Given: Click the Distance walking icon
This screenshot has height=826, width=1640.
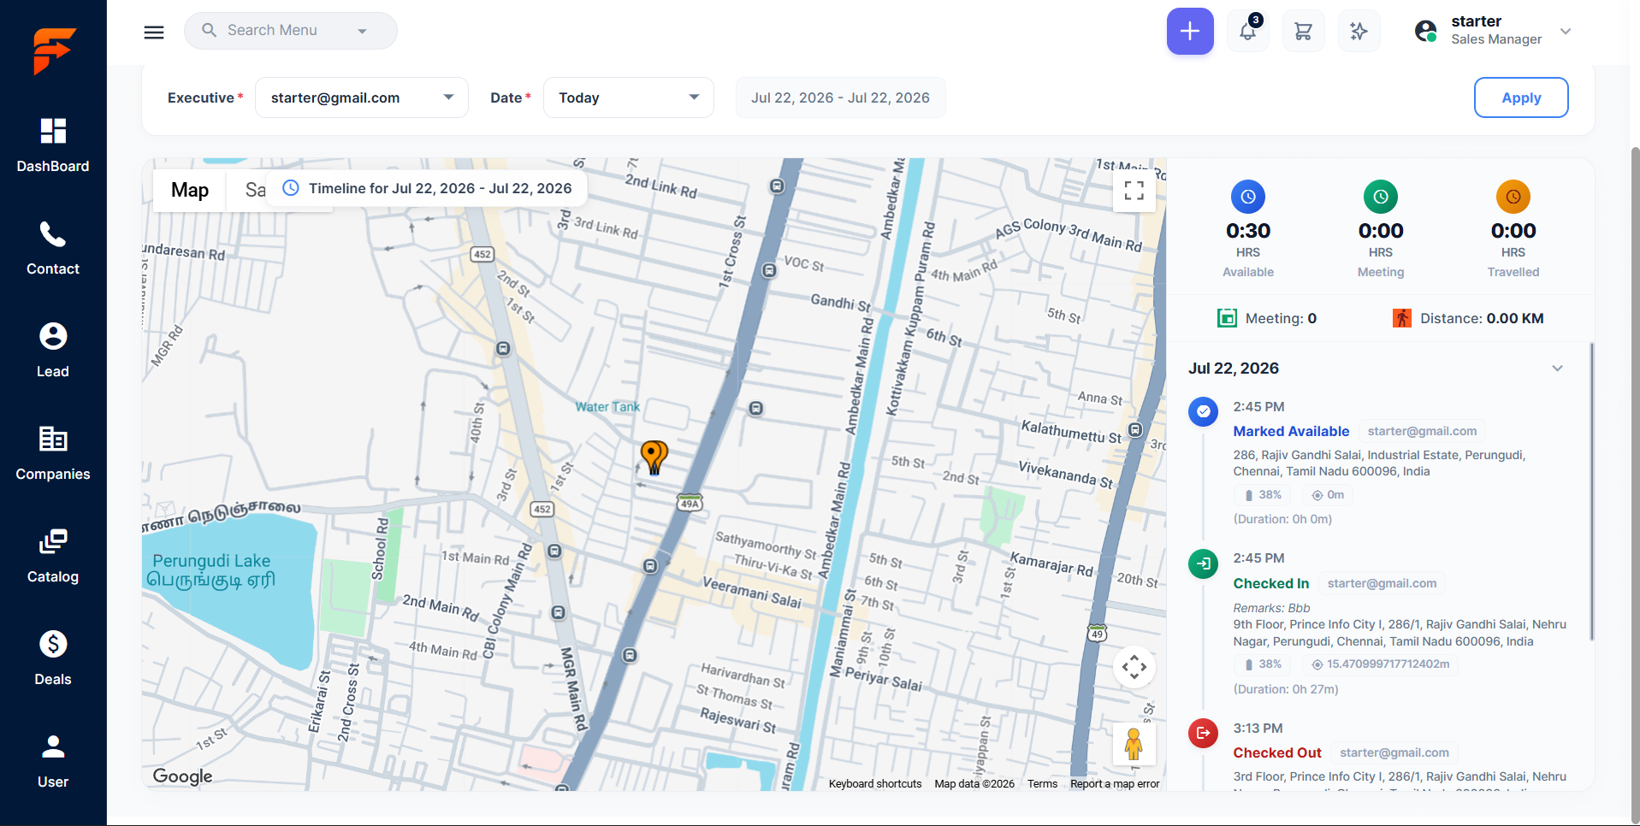Looking at the screenshot, I should (1402, 318).
